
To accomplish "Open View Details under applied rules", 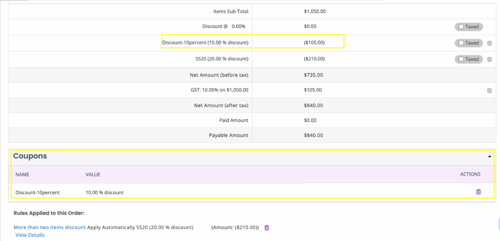I will [30, 235].
